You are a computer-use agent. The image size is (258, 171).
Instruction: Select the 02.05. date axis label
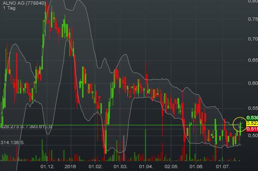(x=171, y=167)
